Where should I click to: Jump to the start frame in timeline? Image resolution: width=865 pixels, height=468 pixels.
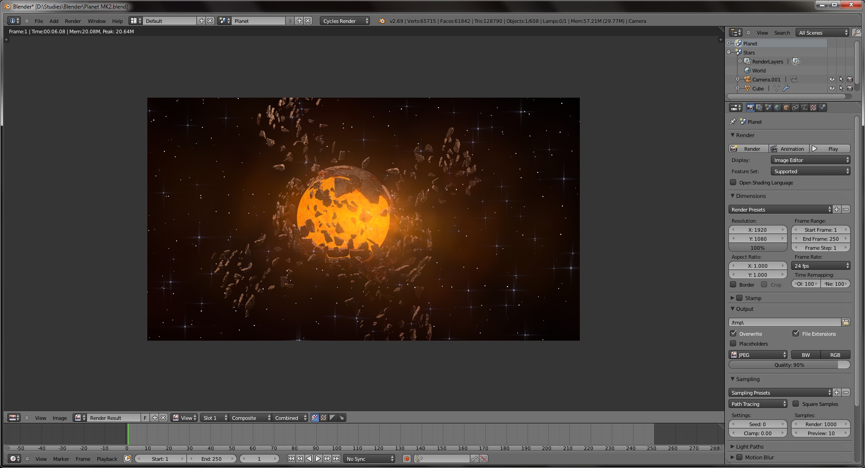click(x=291, y=459)
